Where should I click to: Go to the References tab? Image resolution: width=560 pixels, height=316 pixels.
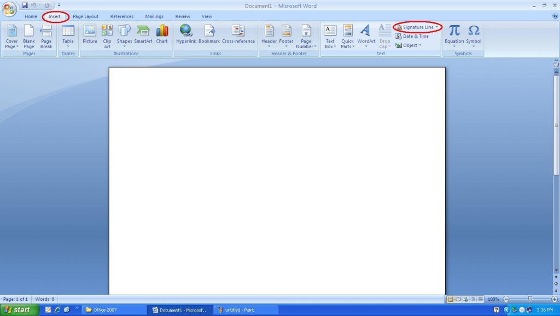121,16
